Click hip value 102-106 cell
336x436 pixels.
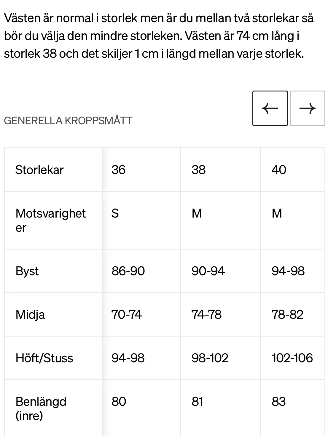coord(292,358)
